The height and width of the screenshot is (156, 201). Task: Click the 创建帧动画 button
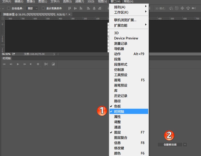170,145
